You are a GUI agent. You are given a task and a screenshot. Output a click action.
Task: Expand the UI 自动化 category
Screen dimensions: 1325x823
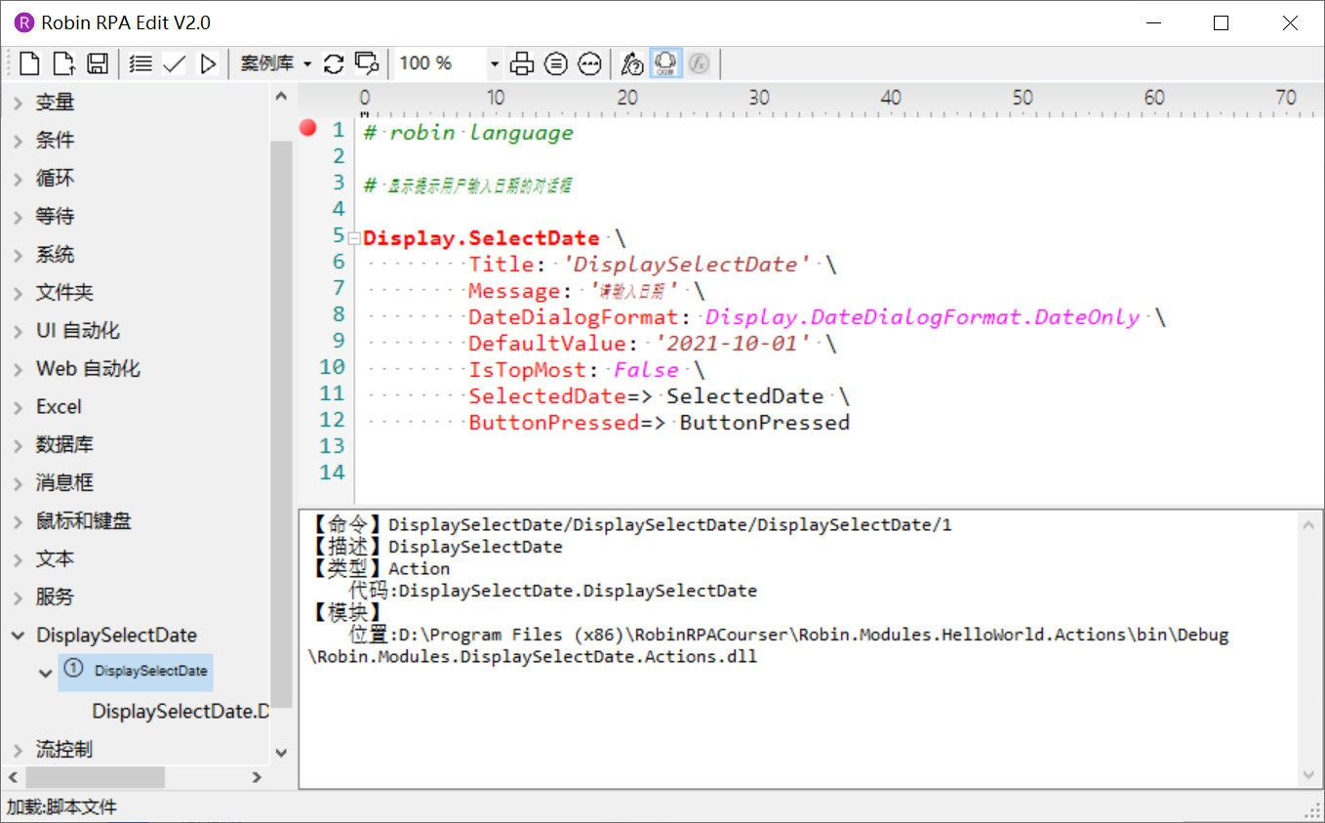[x=19, y=331]
